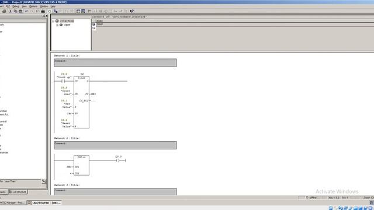Click the Paste clipboard icon in the toolbar

point(20,11)
